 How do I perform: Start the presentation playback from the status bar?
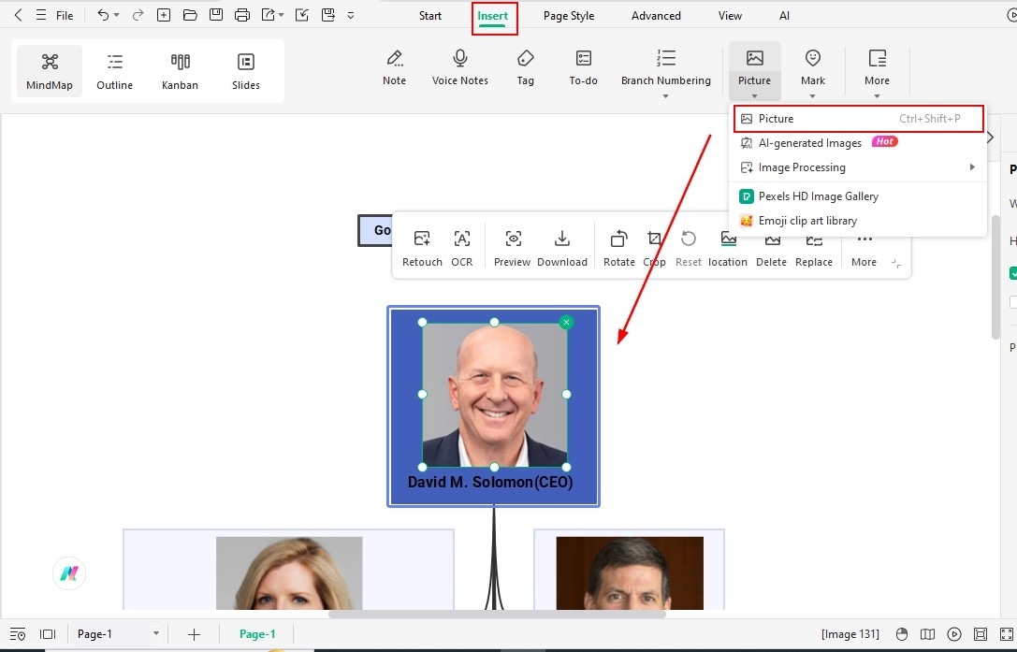tap(954, 634)
